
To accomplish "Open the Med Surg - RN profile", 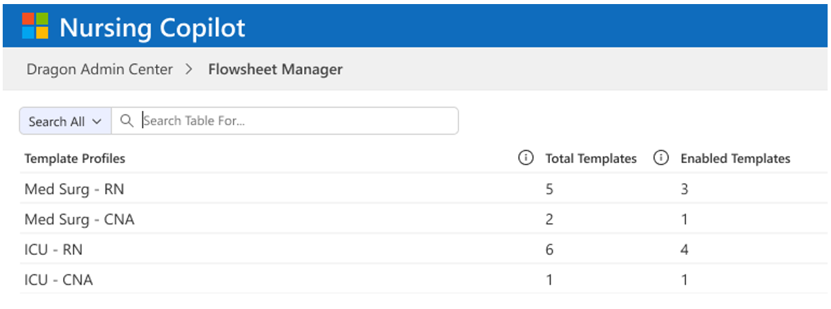I will click(x=74, y=189).
